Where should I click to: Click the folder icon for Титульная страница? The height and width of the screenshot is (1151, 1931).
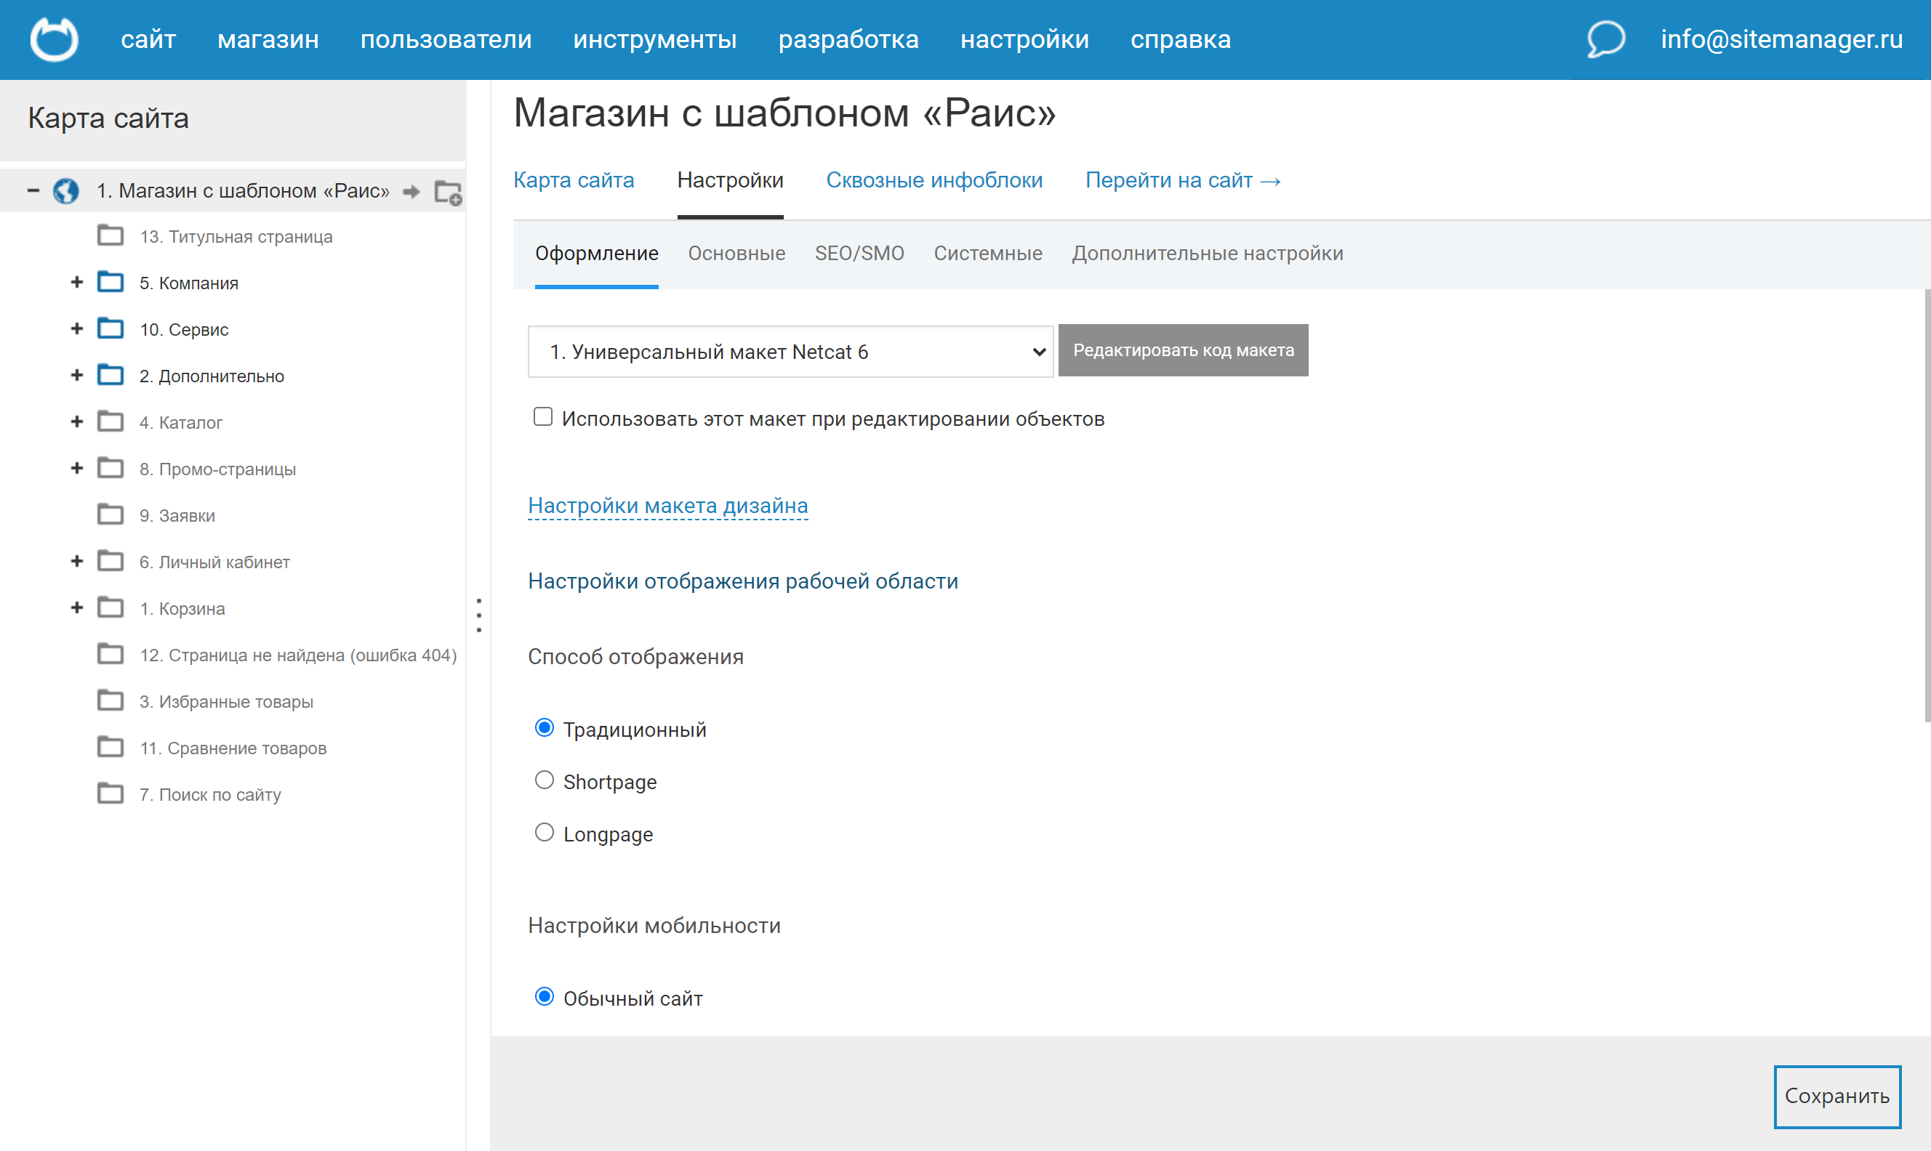click(x=111, y=235)
